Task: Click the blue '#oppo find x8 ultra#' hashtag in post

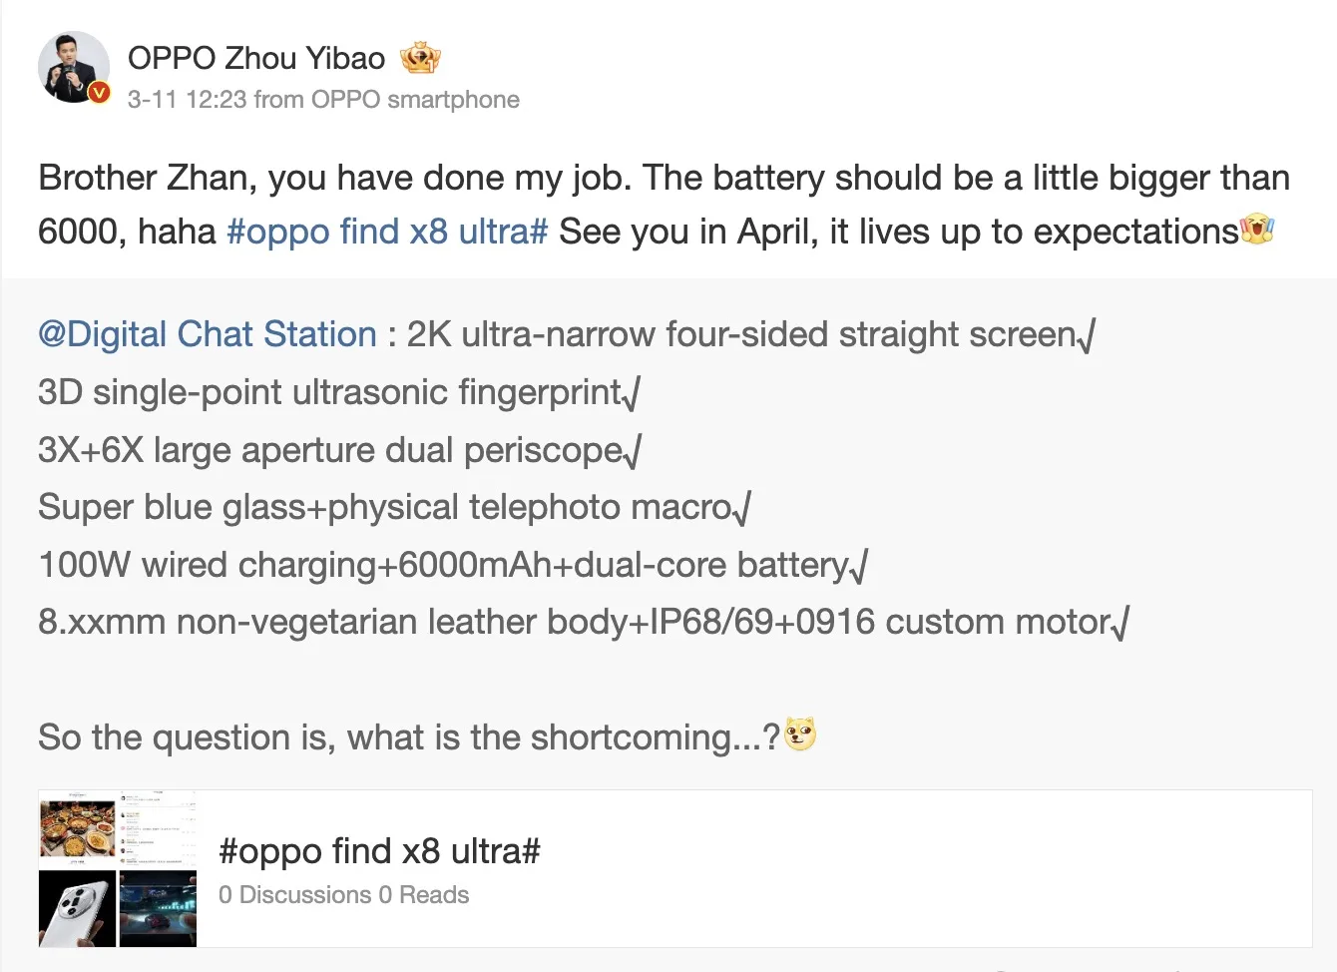Action: coord(387,232)
